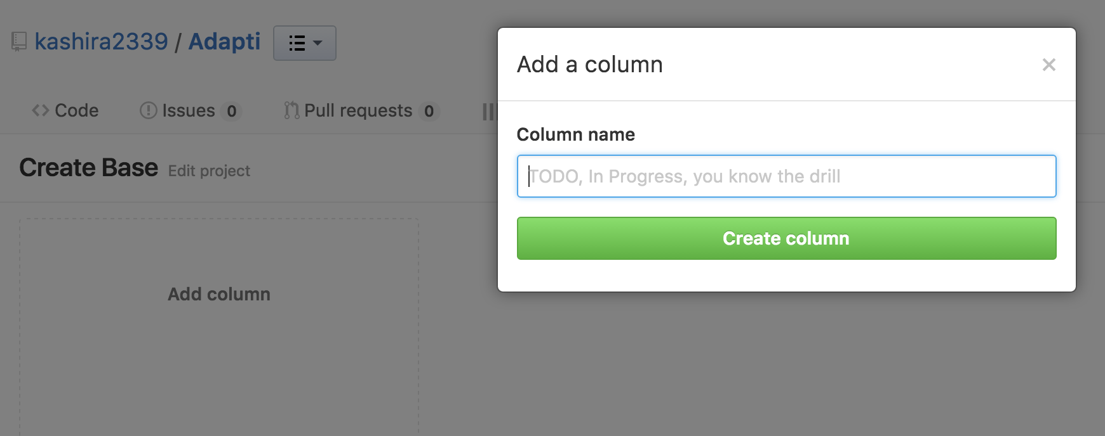
Task: Switch to the Issues tab
Action: [x=191, y=110]
